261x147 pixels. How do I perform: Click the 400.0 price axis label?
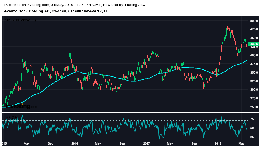(254, 55)
